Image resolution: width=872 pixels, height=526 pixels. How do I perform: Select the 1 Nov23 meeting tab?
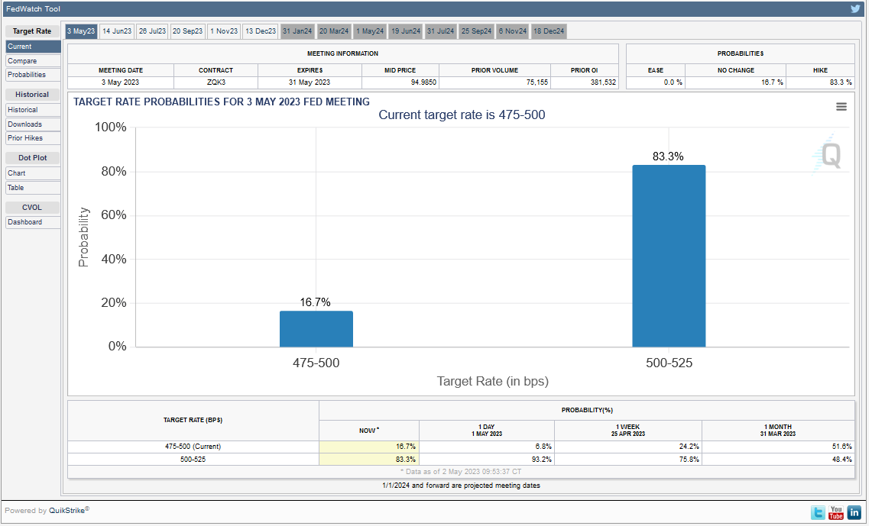click(x=224, y=31)
